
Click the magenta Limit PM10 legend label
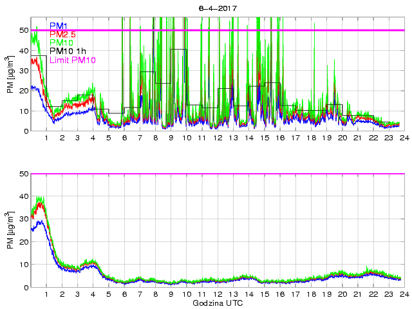pos(72,59)
